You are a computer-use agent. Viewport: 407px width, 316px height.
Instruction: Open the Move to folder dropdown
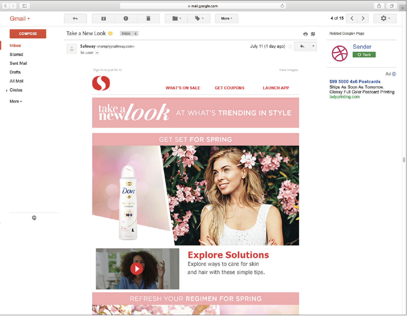[176, 18]
